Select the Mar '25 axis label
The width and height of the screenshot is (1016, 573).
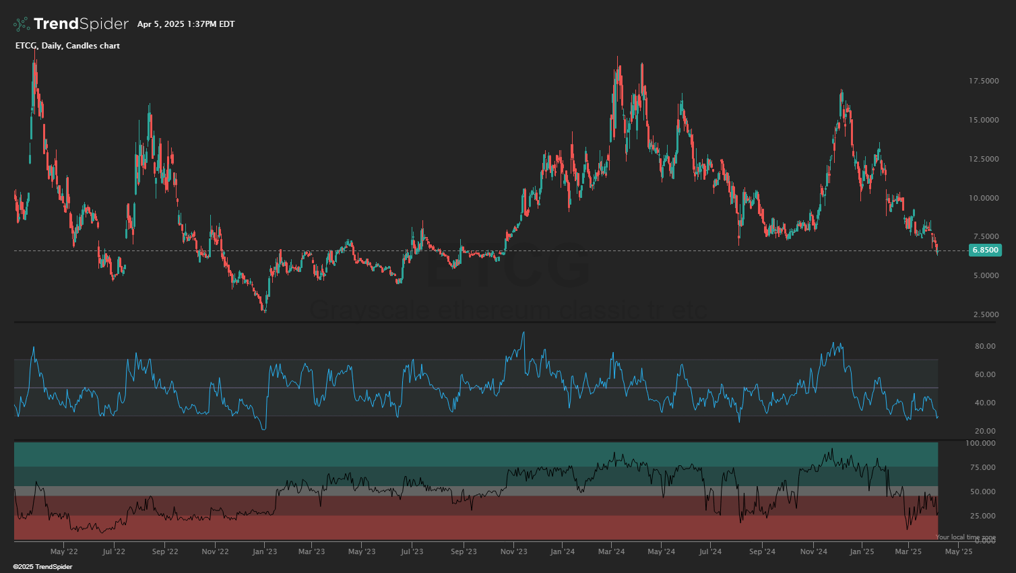(x=909, y=551)
